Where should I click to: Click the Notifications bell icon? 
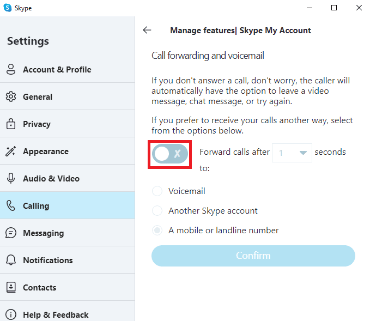click(x=11, y=260)
